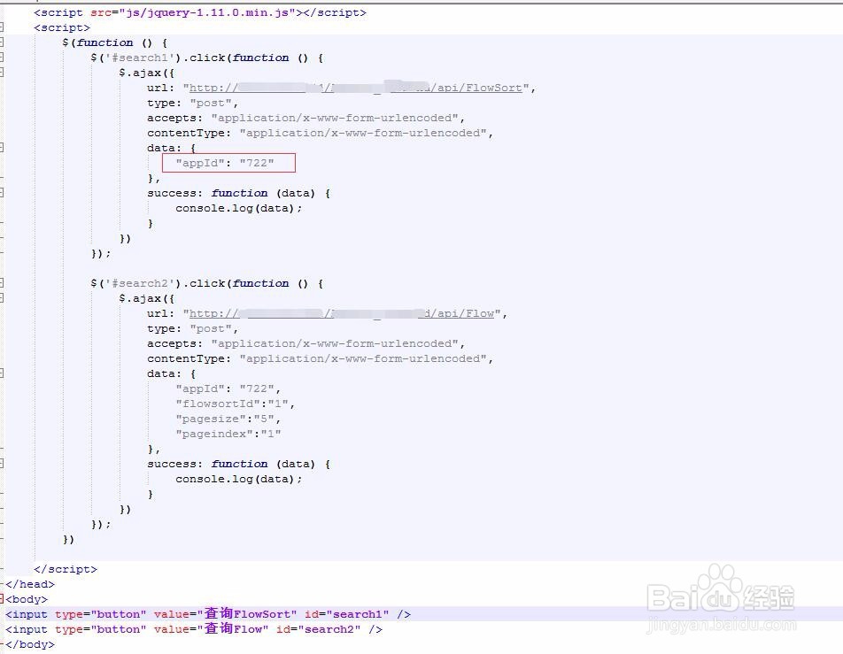The width and height of the screenshot is (843, 654).
Task: Click the js/jquery-1.11.0.min.js script source
Action: pos(206,12)
